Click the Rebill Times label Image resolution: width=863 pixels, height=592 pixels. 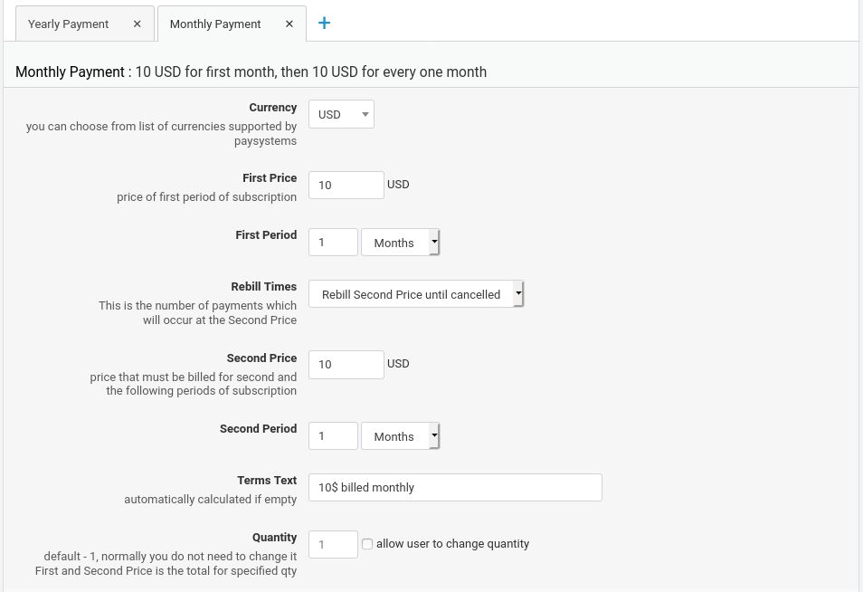point(263,287)
